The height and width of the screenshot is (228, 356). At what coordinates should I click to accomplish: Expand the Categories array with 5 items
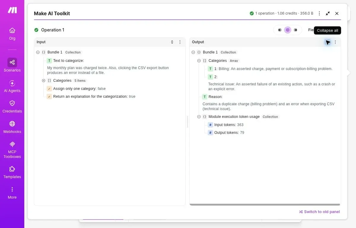[44, 81]
